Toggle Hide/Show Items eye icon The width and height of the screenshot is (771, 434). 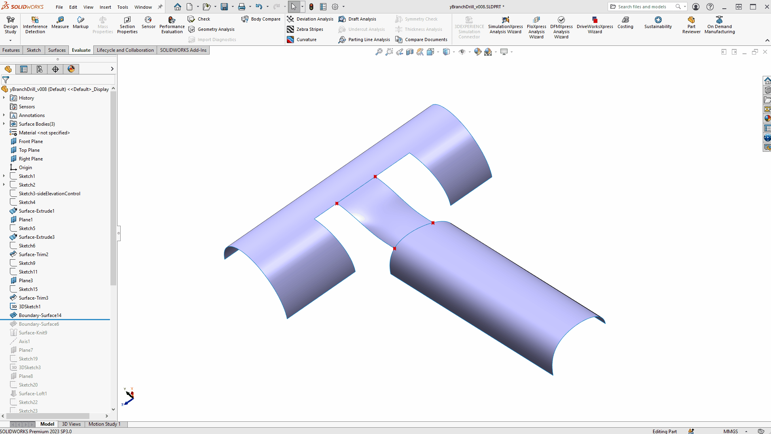click(462, 52)
